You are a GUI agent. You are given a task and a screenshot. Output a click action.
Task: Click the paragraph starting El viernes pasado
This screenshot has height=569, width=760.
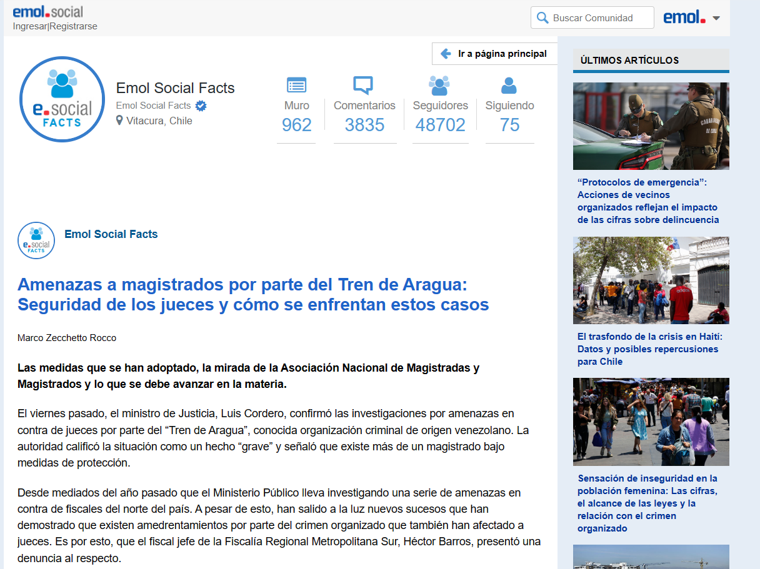[273, 438]
